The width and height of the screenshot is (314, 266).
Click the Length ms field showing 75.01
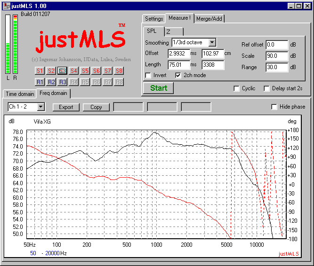[x=179, y=65]
